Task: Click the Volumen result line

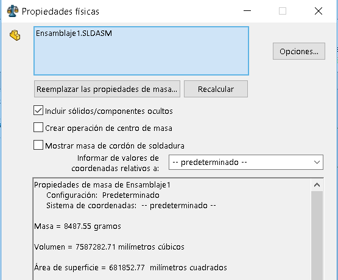Action: coord(109,247)
